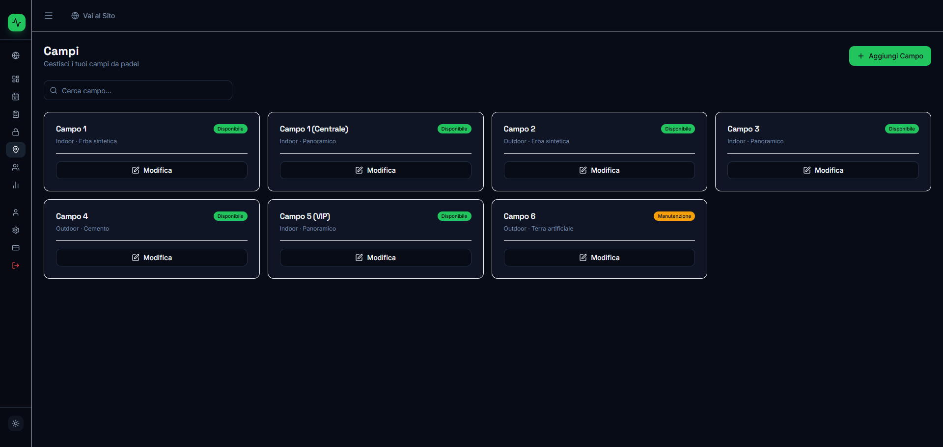Open the dashboard grid icon

point(16,79)
